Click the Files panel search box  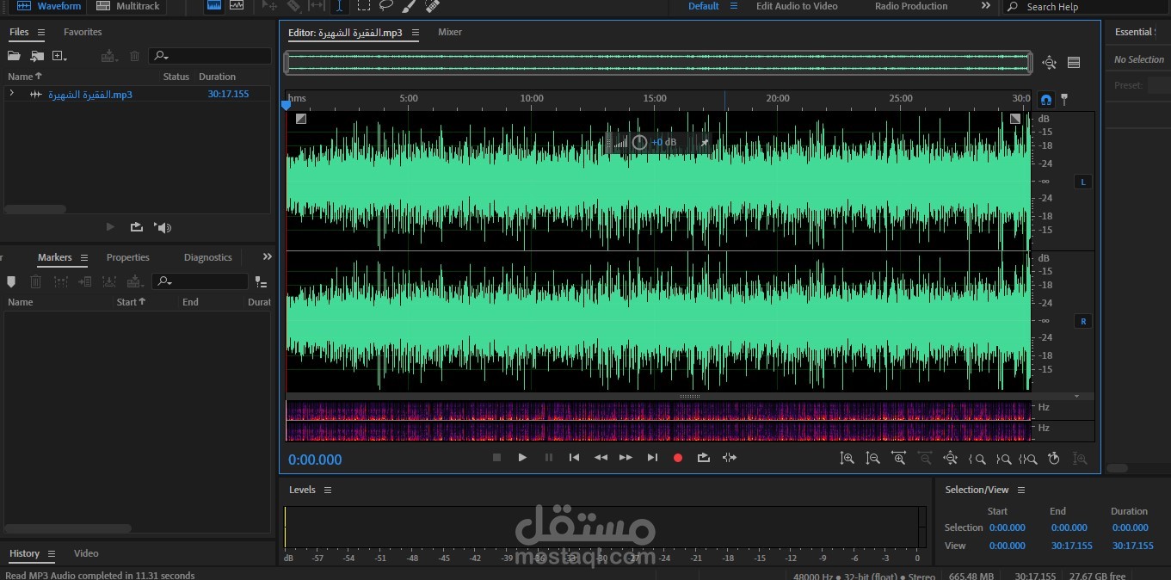tap(210, 56)
